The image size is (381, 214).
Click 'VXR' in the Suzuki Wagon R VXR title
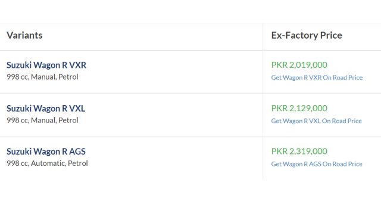point(77,65)
